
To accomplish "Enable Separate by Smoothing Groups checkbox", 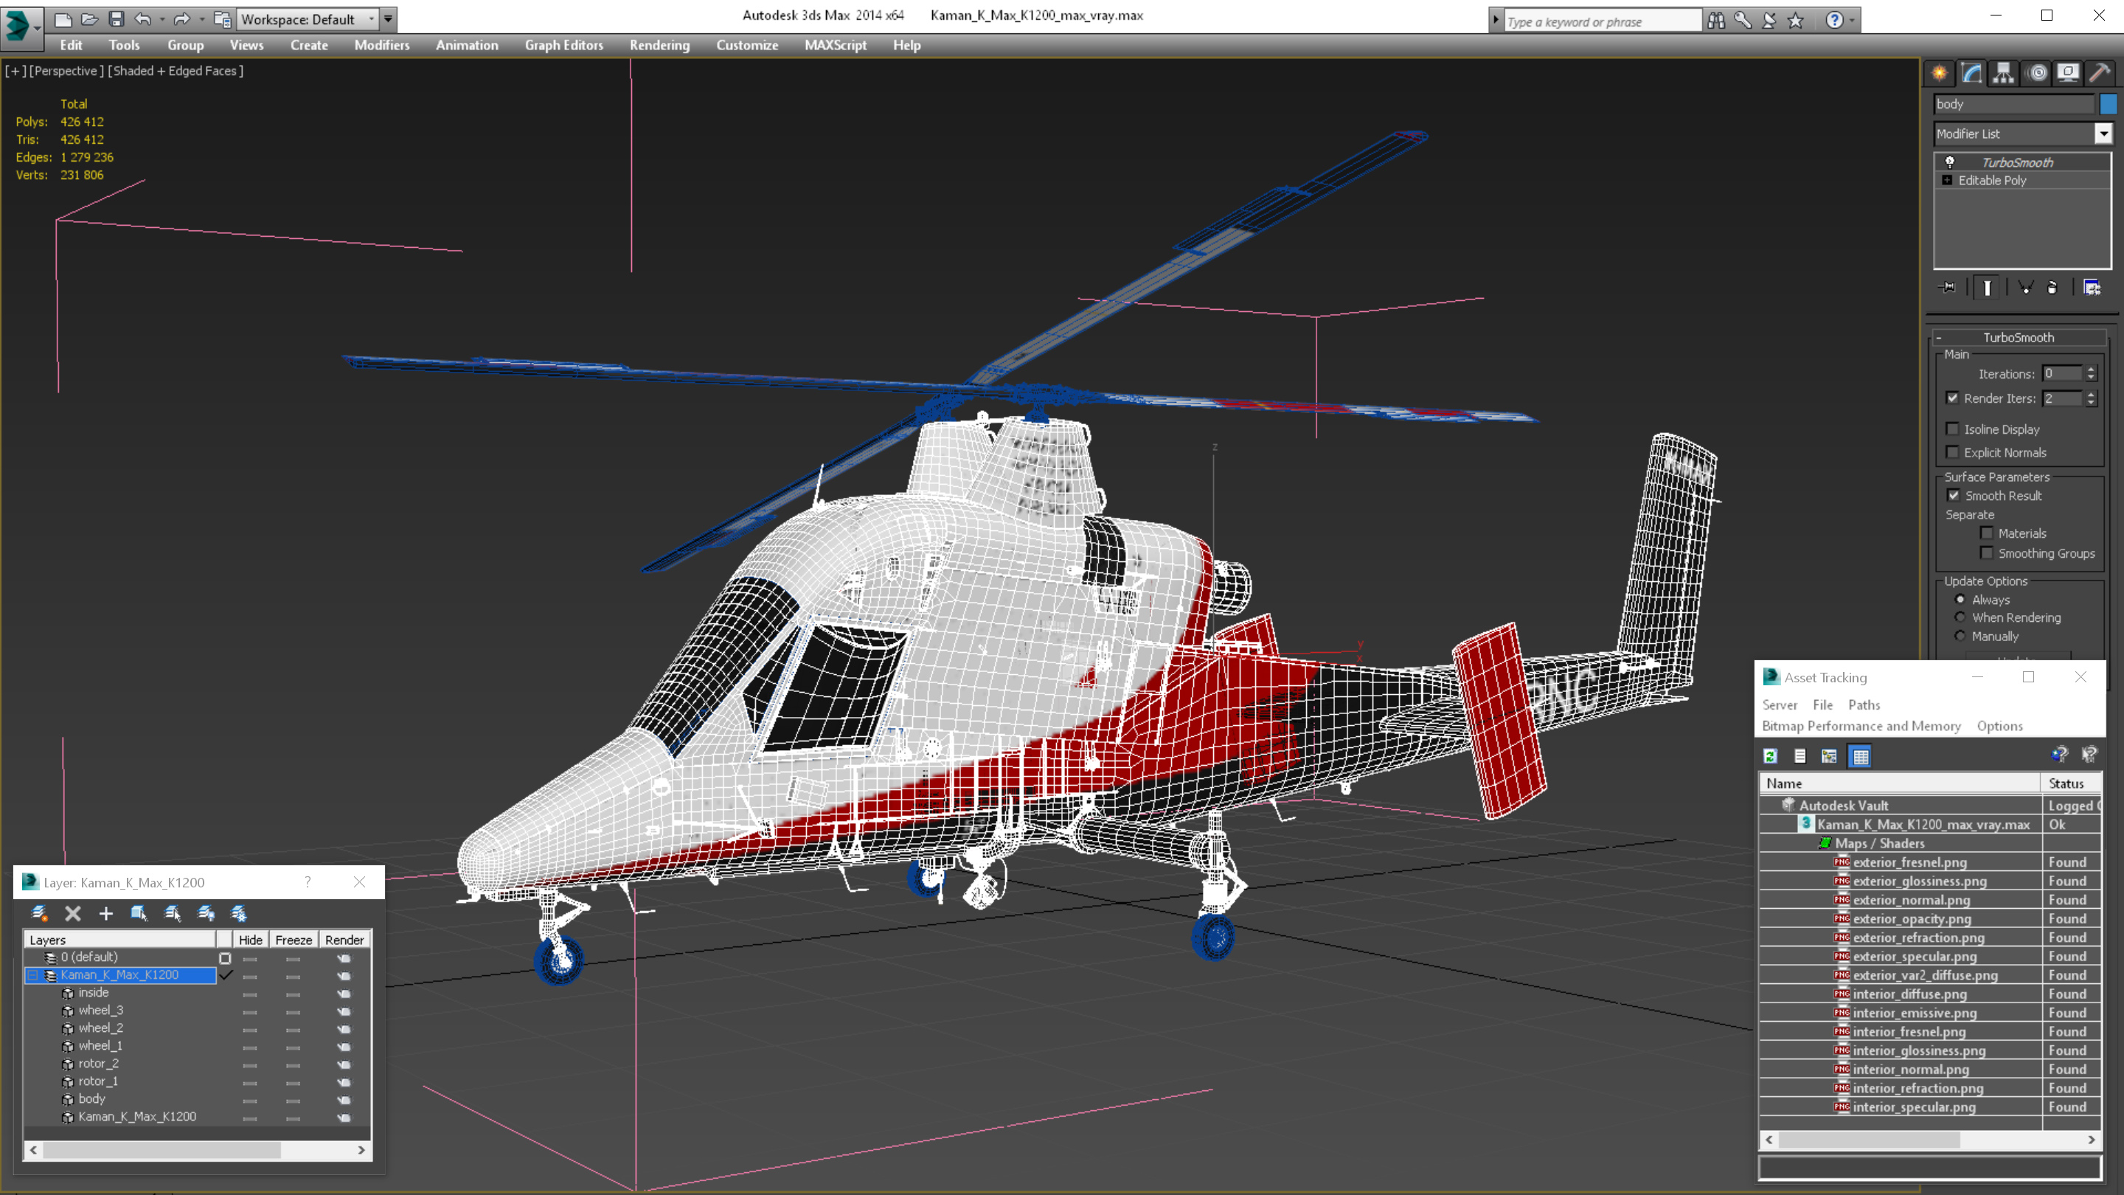I will (1987, 553).
